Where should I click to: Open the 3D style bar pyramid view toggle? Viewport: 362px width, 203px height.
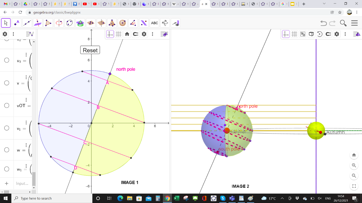pos(357,34)
